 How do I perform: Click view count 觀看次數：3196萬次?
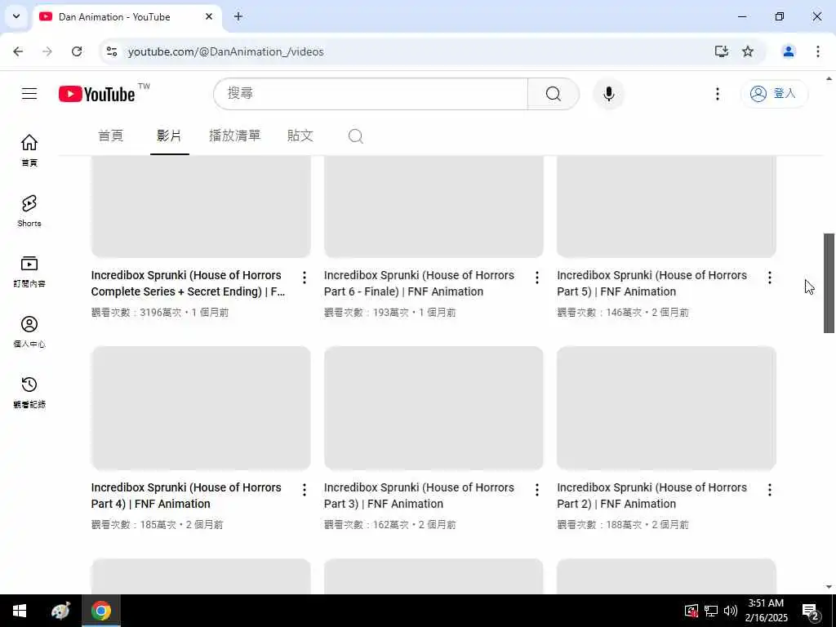click(136, 313)
